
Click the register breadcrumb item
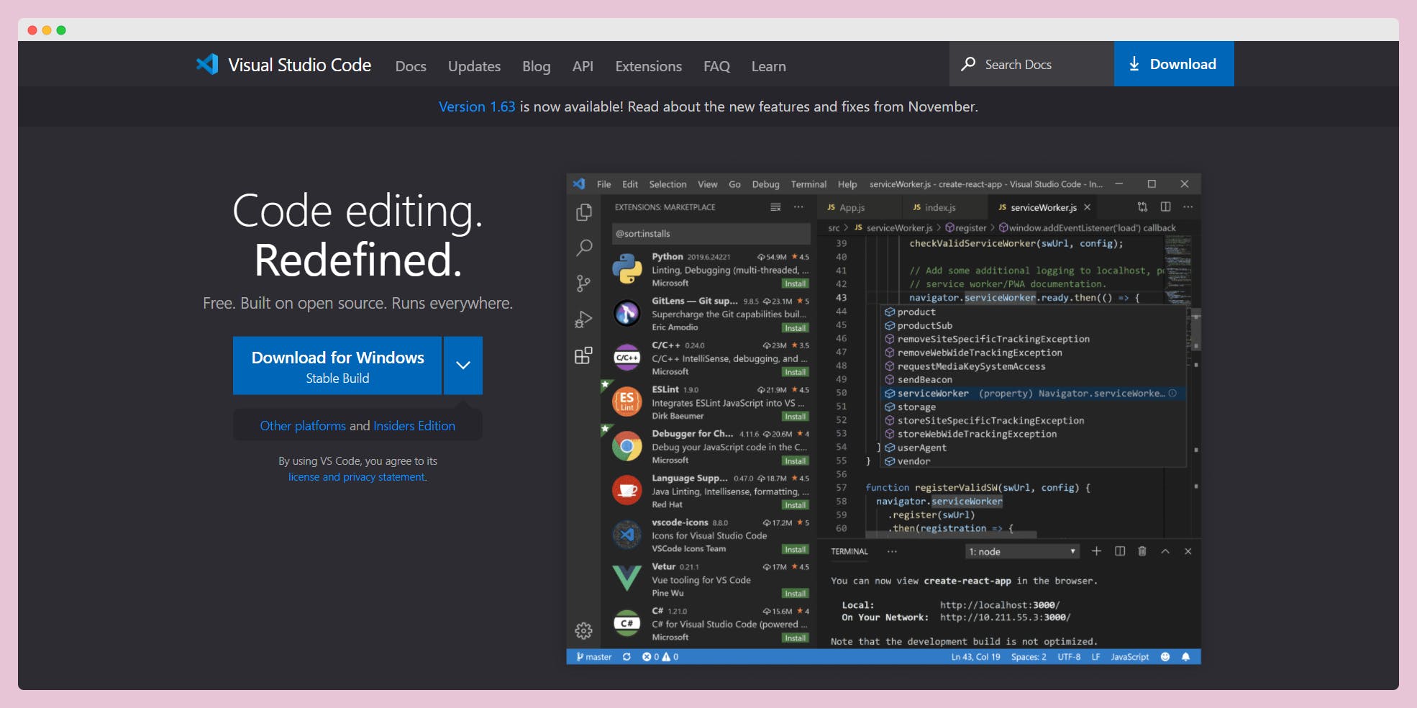click(965, 228)
